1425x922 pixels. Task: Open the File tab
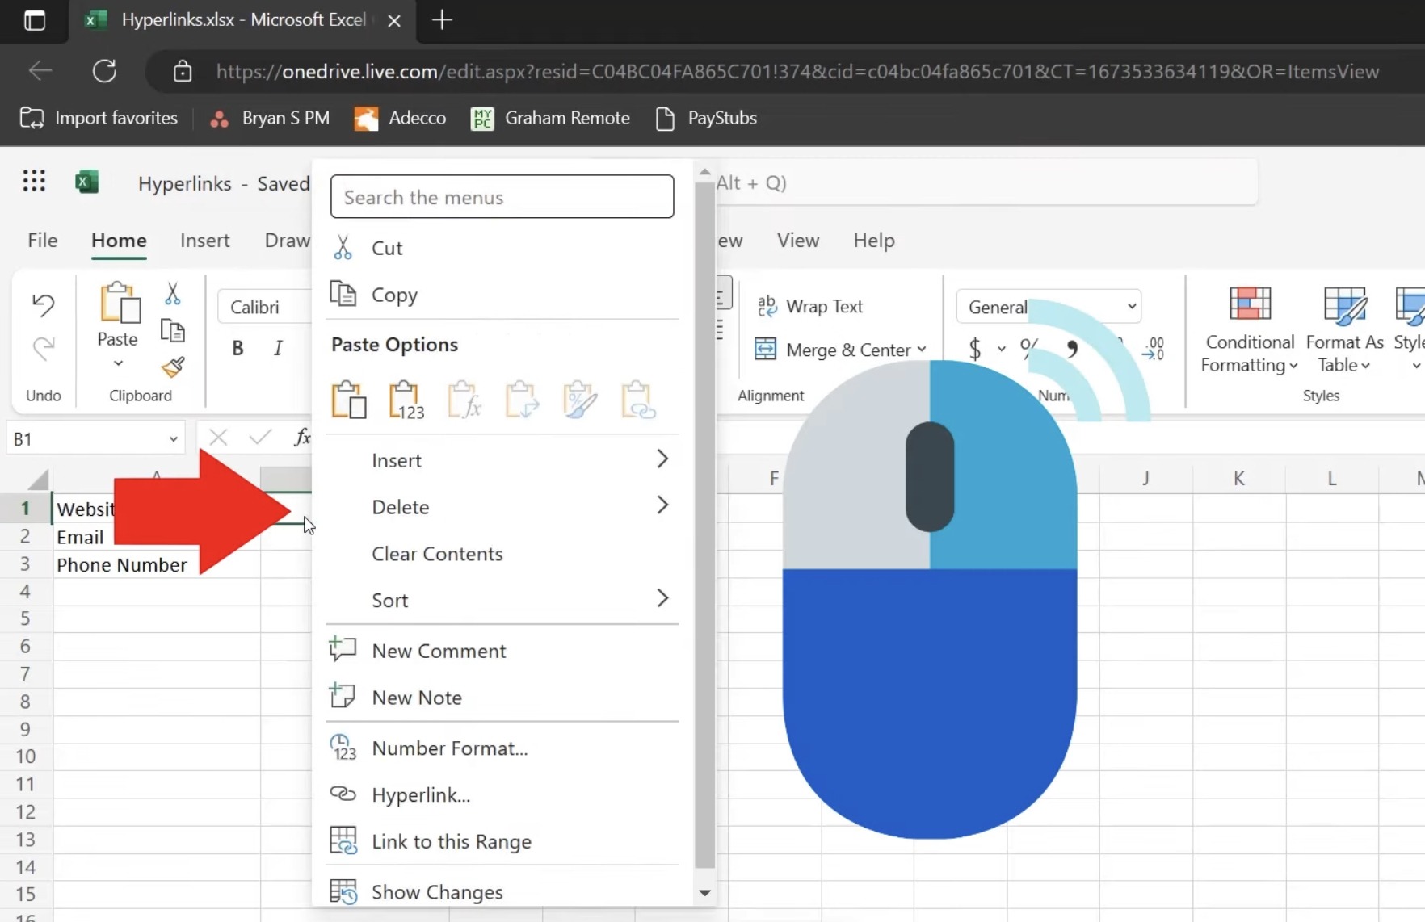[43, 241]
